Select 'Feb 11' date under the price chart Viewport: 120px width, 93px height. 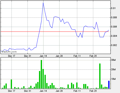pyautogui.click(x=77, y=56)
